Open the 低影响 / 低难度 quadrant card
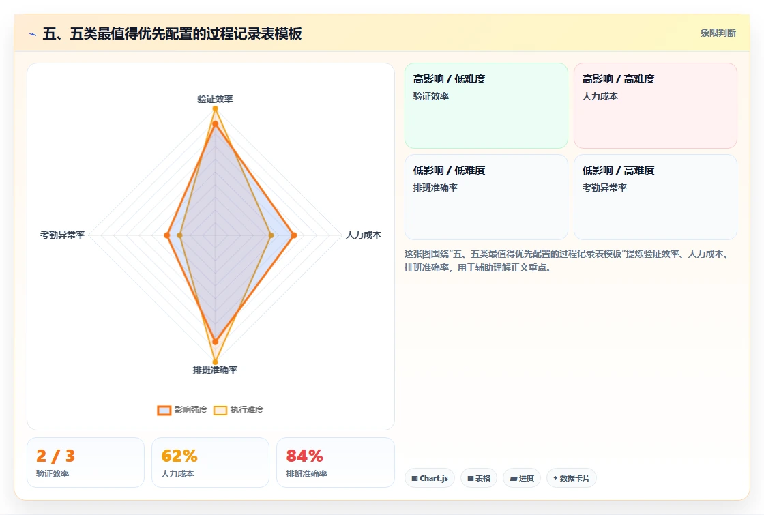The image size is (764, 515). pyautogui.click(x=486, y=197)
